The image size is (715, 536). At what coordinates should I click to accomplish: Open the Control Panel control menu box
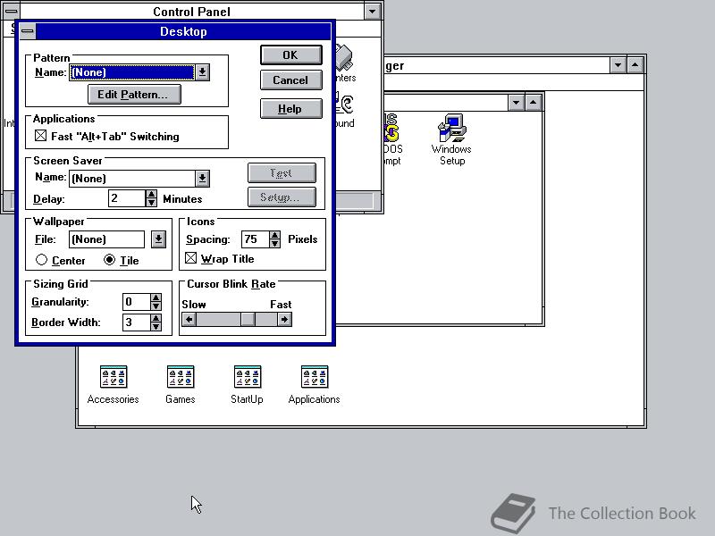pos(12,11)
